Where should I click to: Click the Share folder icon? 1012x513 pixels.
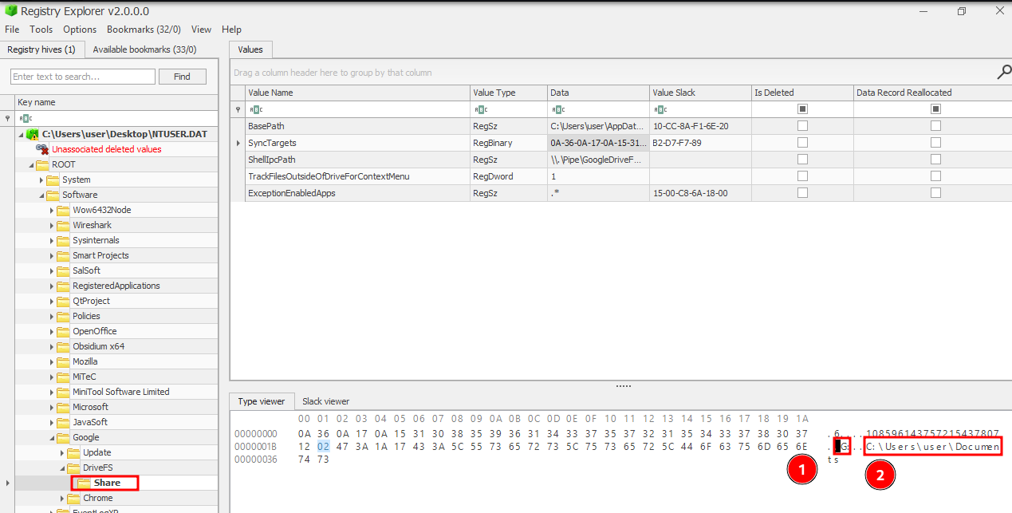point(84,483)
